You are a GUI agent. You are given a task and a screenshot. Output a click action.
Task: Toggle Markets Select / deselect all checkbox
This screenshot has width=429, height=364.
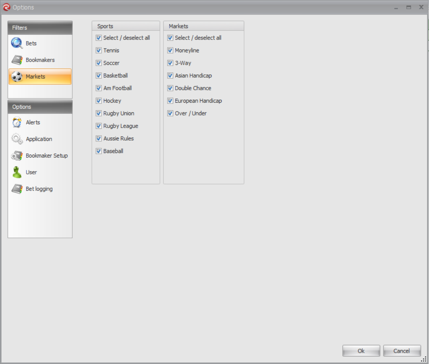(170, 38)
